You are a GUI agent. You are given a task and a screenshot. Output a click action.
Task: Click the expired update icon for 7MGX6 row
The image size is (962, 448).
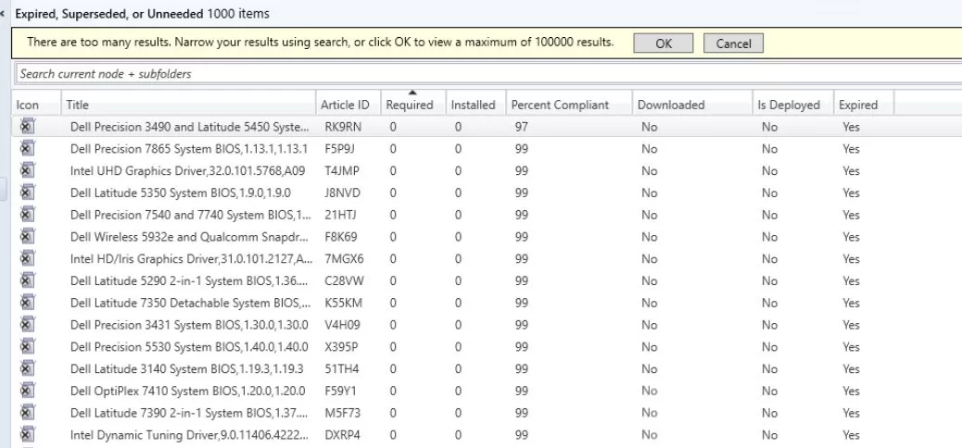(x=26, y=258)
